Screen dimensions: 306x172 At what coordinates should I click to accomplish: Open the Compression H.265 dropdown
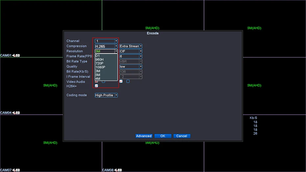pos(106,46)
